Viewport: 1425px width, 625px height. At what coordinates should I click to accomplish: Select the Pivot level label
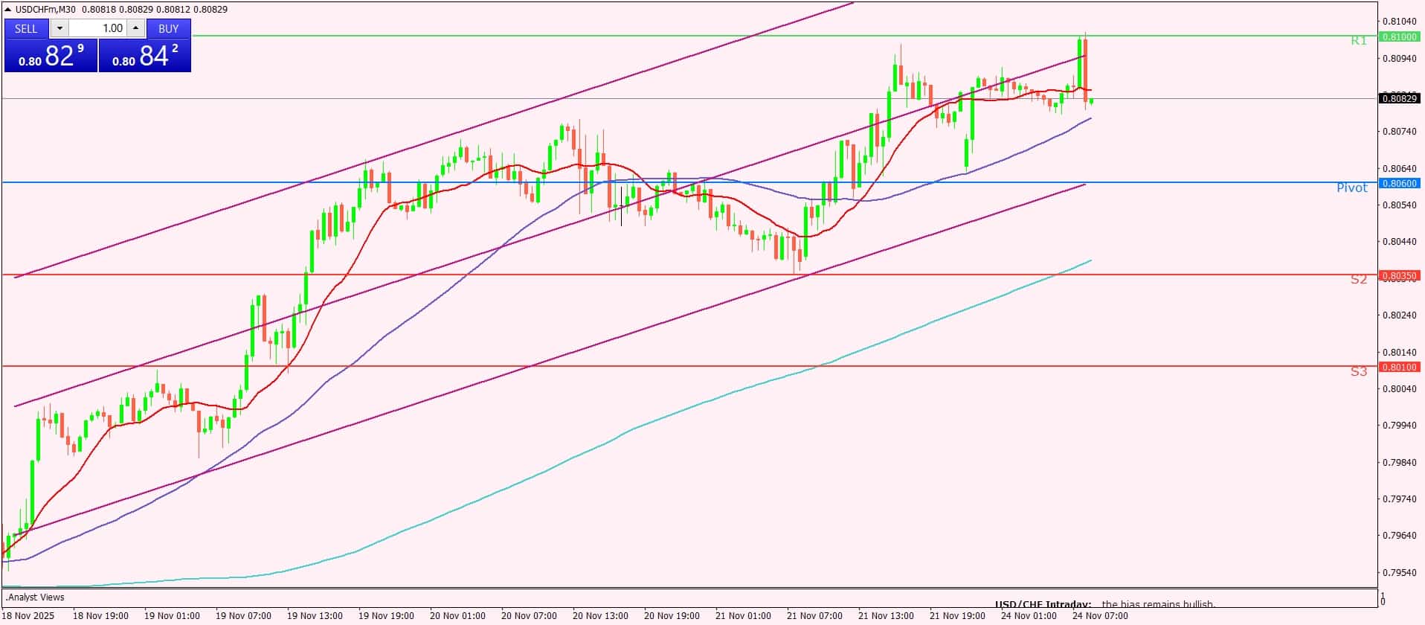pos(1351,187)
